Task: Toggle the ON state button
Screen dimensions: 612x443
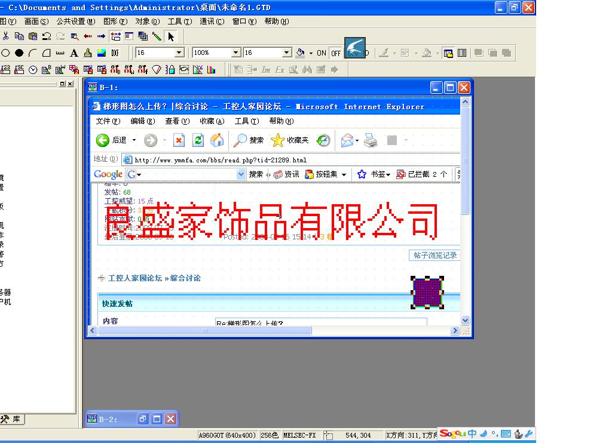Action: [x=322, y=53]
